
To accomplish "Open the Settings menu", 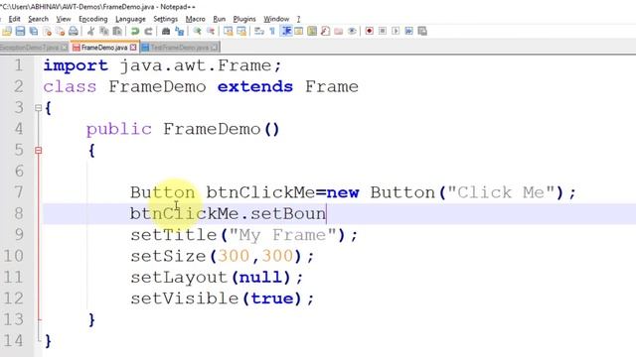I will pyautogui.click(x=166, y=19).
